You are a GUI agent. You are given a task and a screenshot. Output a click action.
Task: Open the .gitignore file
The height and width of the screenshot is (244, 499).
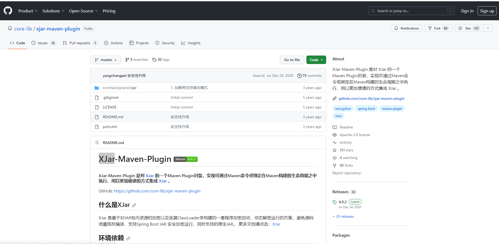click(x=111, y=97)
